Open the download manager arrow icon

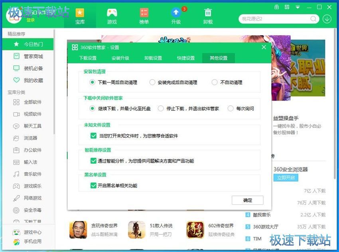click(x=327, y=19)
